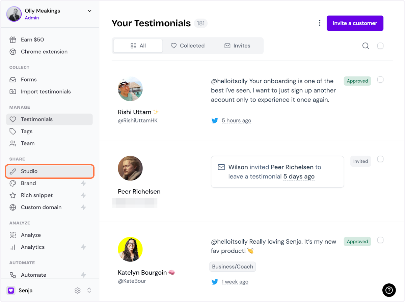Viewport: 405px width, 302px height.
Task: Open the three-dot more options menu
Action: (319, 23)
